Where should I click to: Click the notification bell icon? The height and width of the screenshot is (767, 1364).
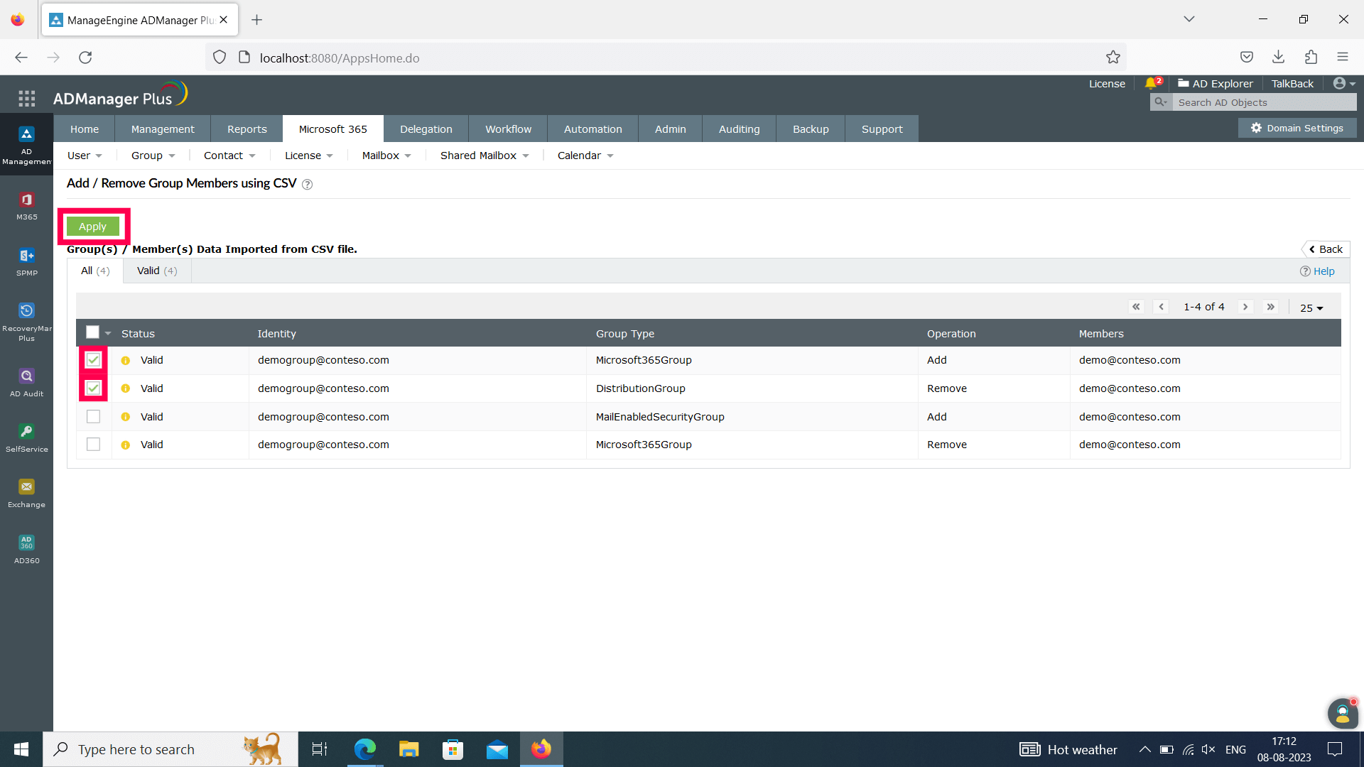[1151, 84]
